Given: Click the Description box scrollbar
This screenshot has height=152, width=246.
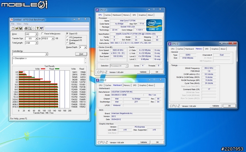Looking at the screenshot, I should pos(85,61).
